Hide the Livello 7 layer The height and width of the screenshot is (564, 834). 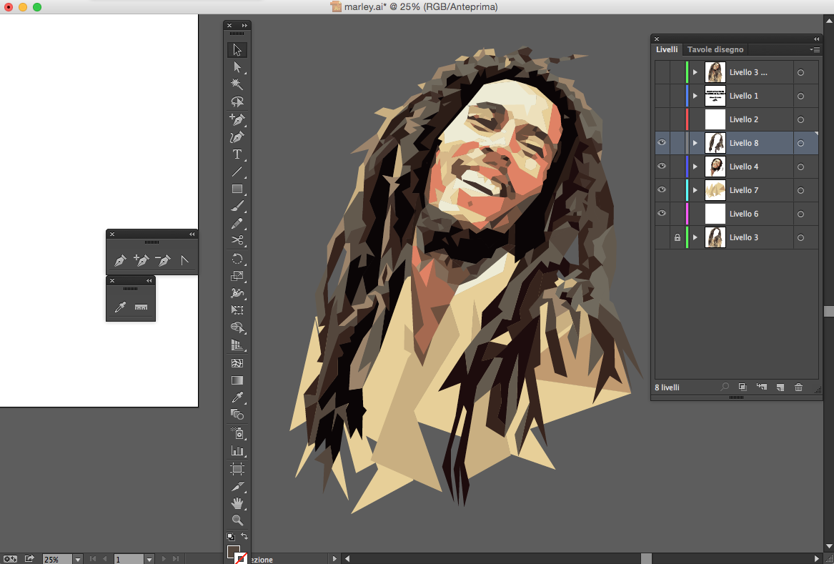coord(662,189)
